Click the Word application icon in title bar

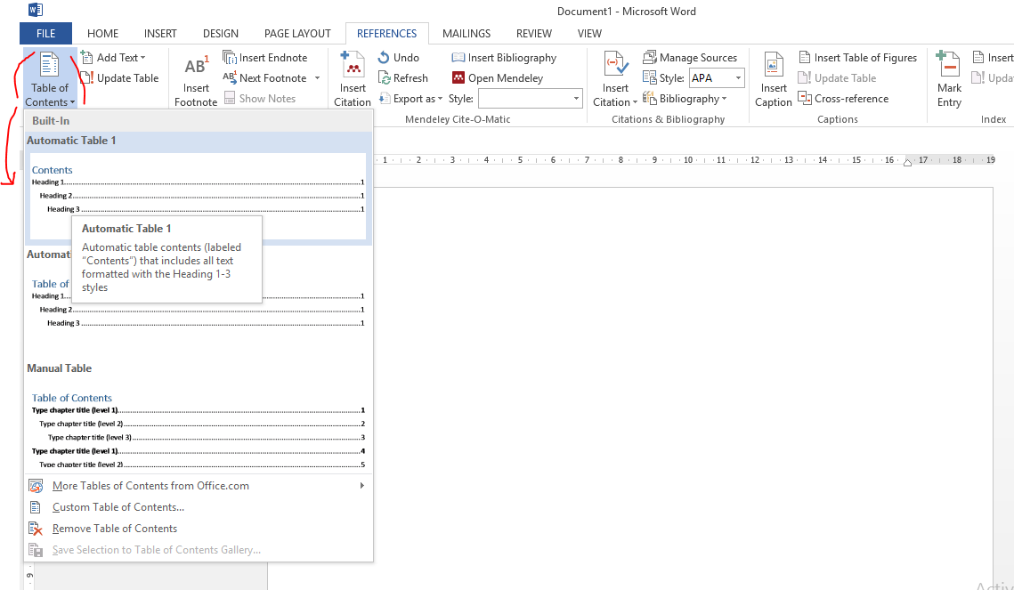pos(36,10)
